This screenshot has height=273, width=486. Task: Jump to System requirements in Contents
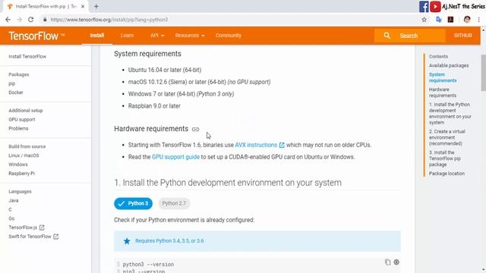click(443, 77)
